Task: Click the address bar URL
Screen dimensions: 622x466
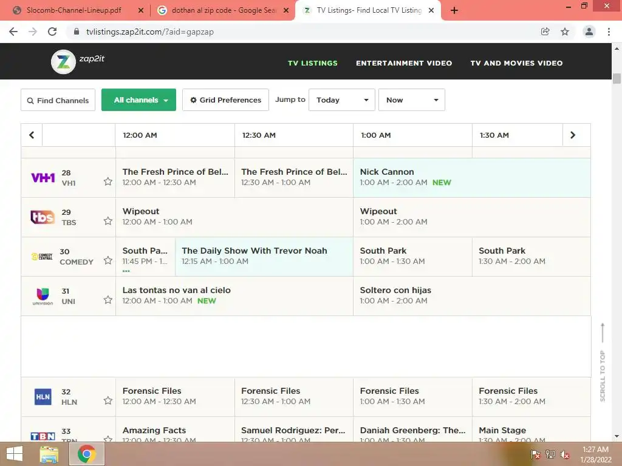Action: pyautogui.click(x=150, y=32)
